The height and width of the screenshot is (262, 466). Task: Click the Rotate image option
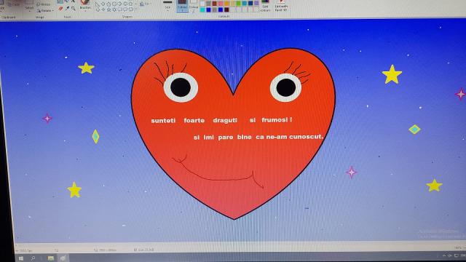tap(45, 11)
